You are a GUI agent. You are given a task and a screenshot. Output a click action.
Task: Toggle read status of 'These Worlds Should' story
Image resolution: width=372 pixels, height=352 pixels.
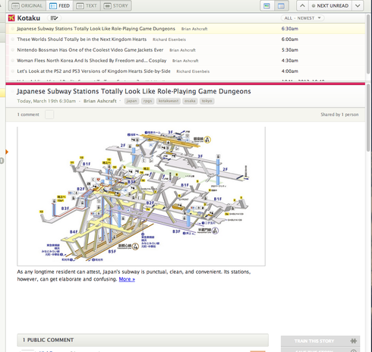12,39
